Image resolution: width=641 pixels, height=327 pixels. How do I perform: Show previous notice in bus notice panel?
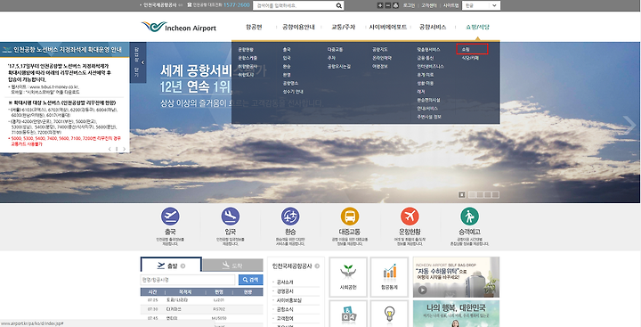pos(110,149)
